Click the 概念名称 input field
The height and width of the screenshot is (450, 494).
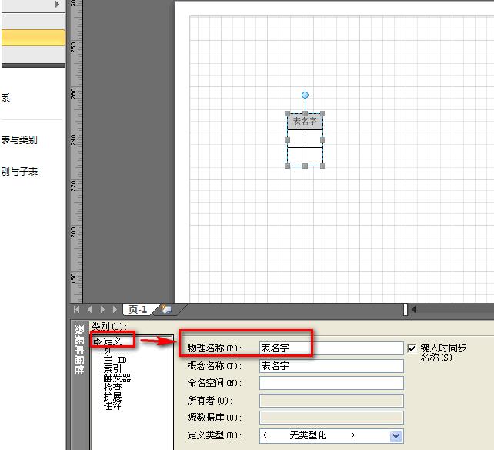332,366
